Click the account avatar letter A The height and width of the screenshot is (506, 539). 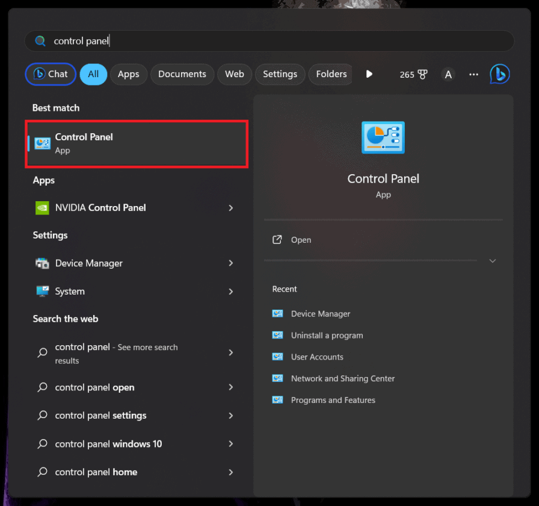448,74
